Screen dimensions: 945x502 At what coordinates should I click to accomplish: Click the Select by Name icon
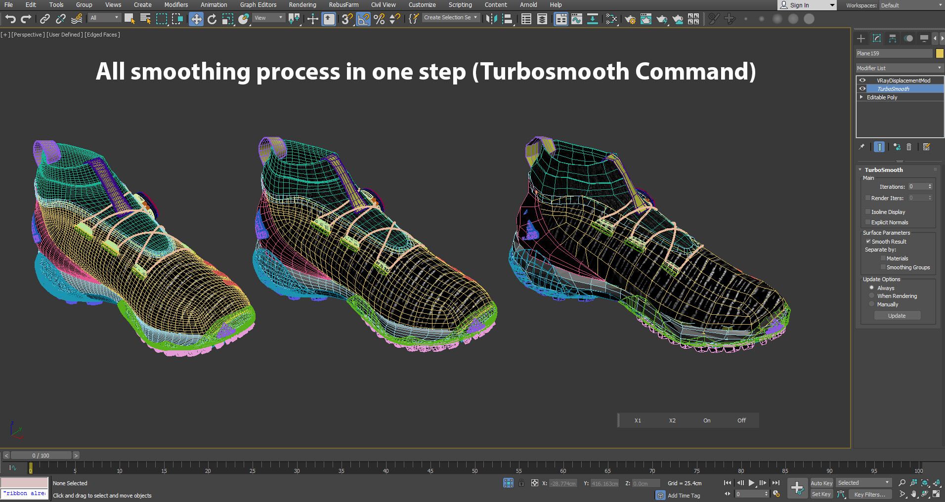145,19
